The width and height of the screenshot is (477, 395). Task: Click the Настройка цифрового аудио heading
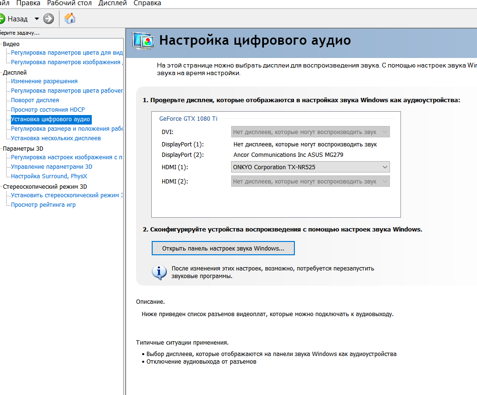[255, 40]
